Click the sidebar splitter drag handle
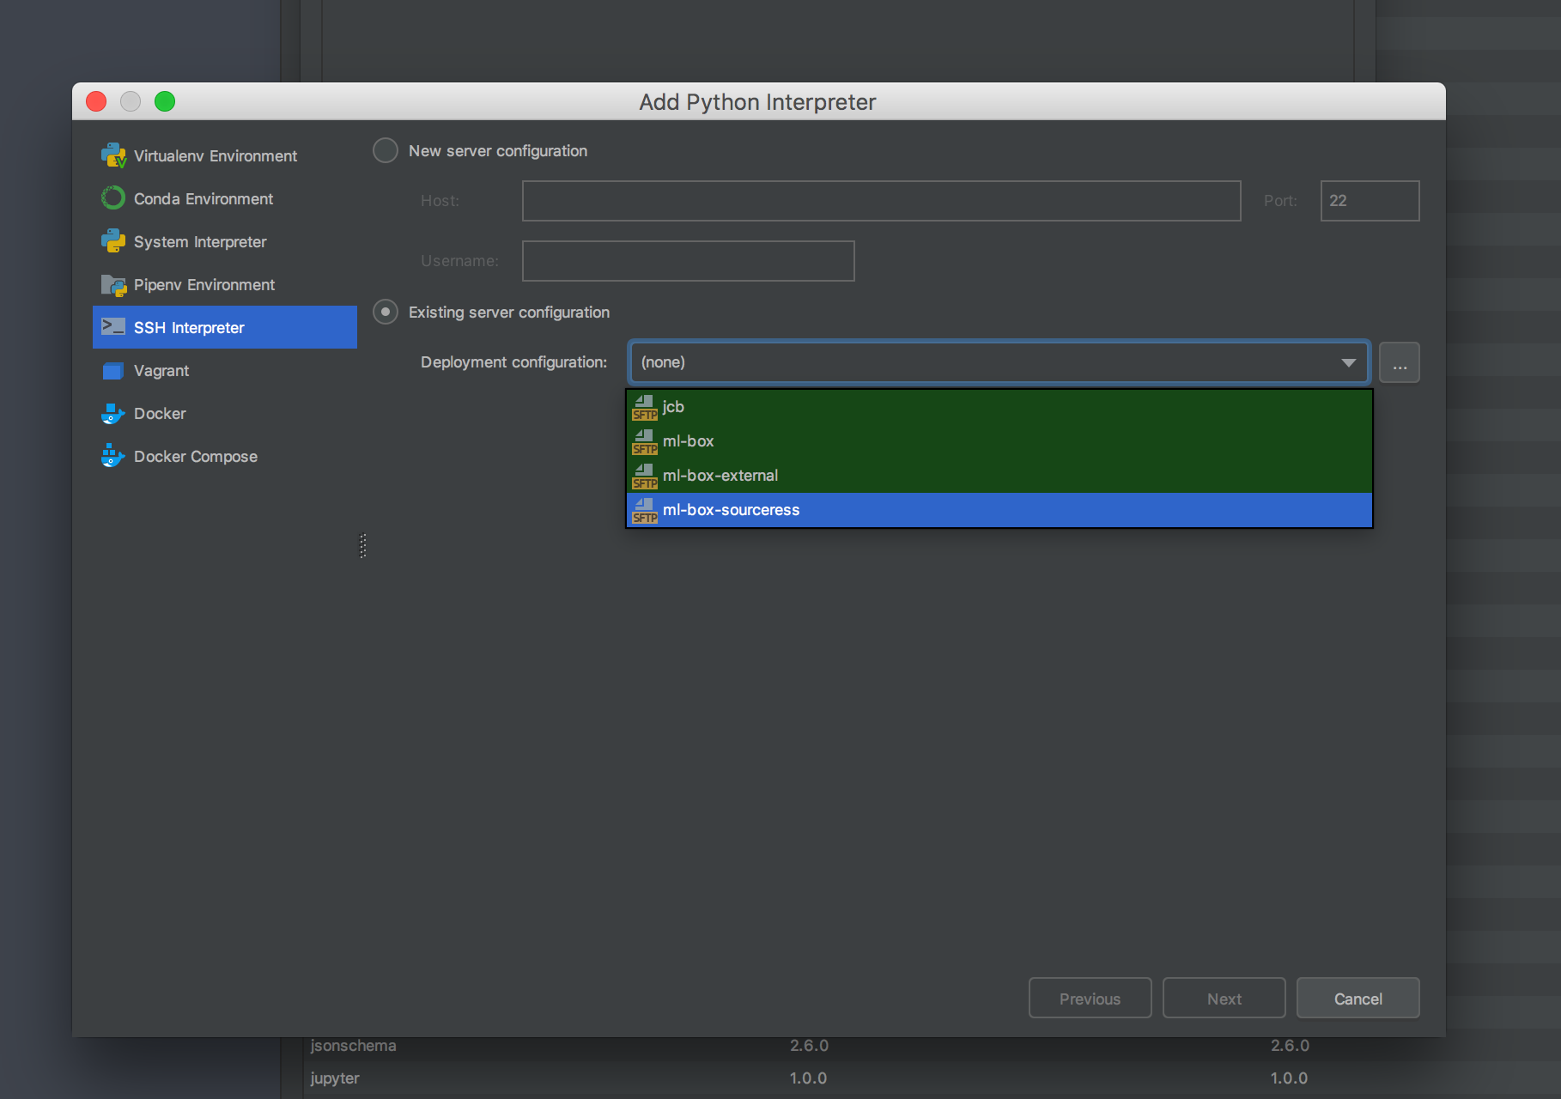 tap(363, 546)
